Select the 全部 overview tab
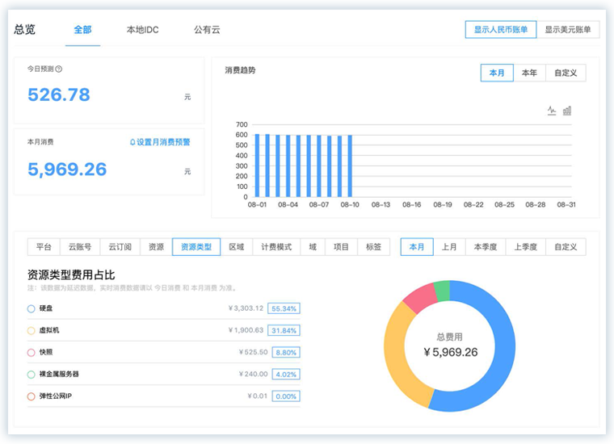 click(82, 30)
